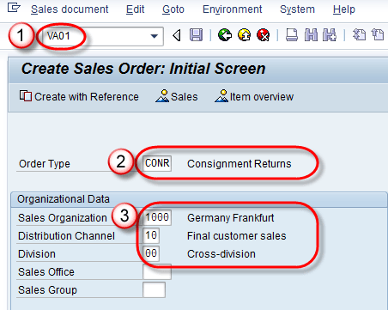Go back with the green arrow icon

pos(225,35)
